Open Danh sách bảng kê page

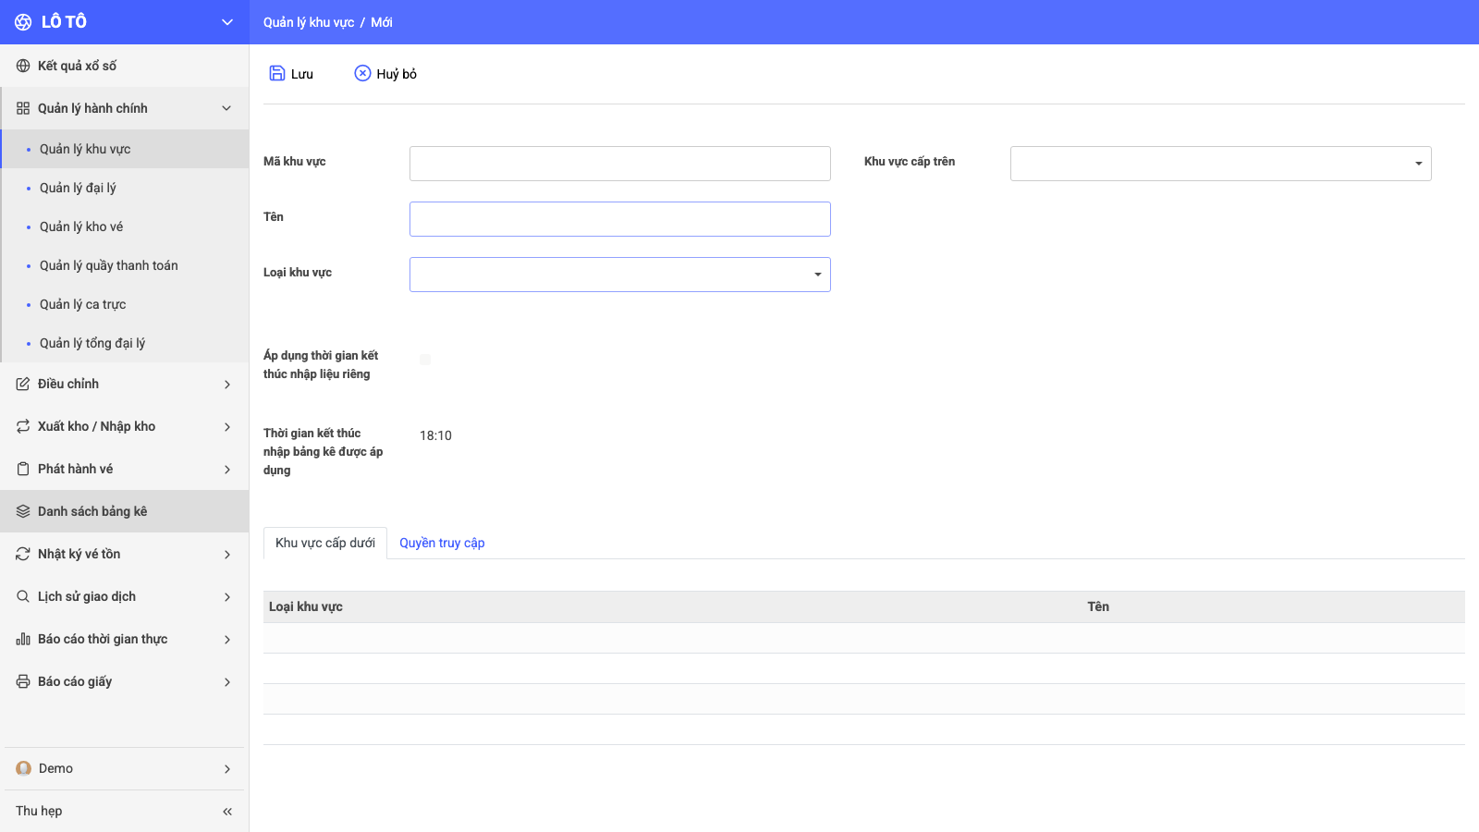125,511
